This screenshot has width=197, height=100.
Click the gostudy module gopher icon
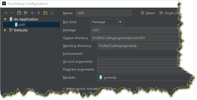click(101, 77)
